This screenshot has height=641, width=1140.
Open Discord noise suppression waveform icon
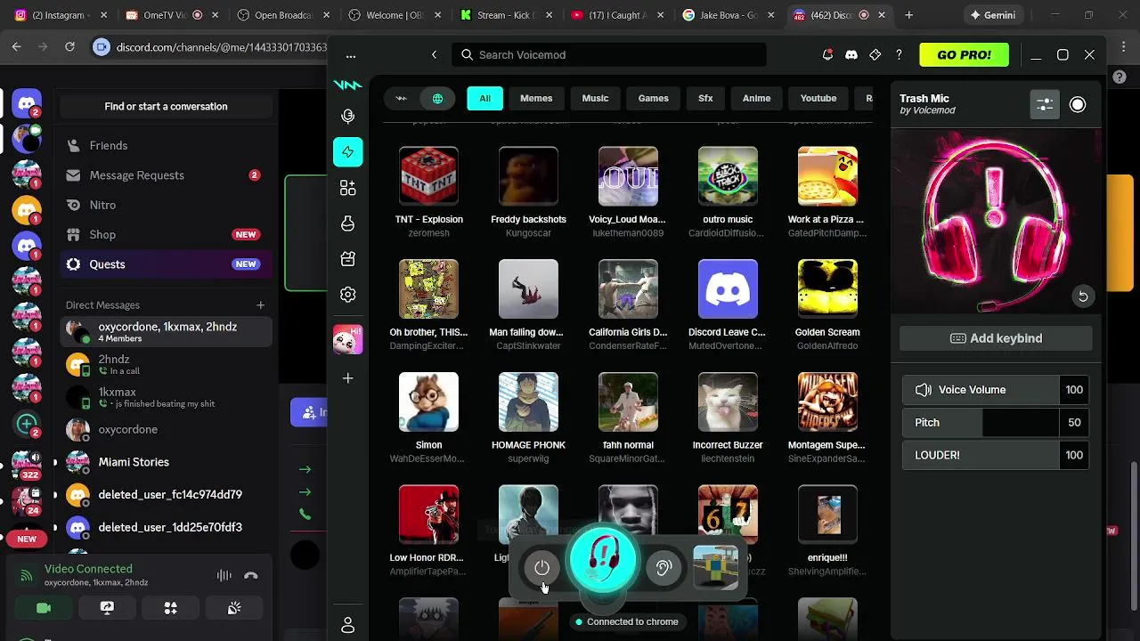coord(224,576)
